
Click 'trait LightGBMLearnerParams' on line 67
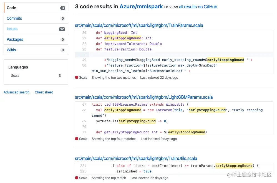coord(120,105)
